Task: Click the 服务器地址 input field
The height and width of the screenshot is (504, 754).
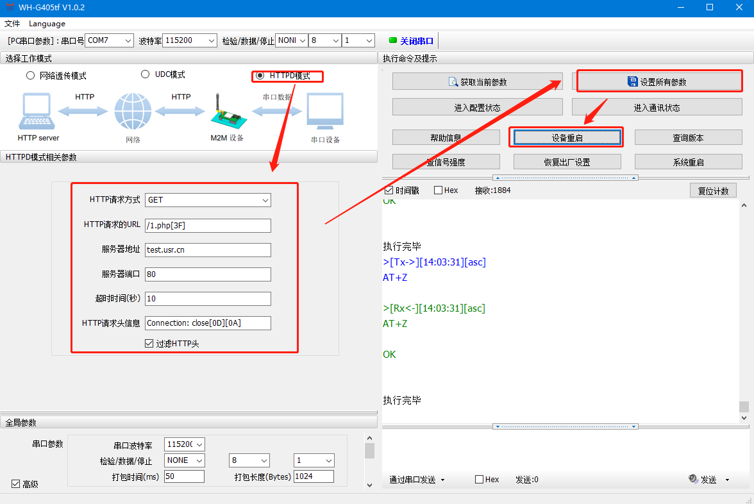Action: coord(208,250)
